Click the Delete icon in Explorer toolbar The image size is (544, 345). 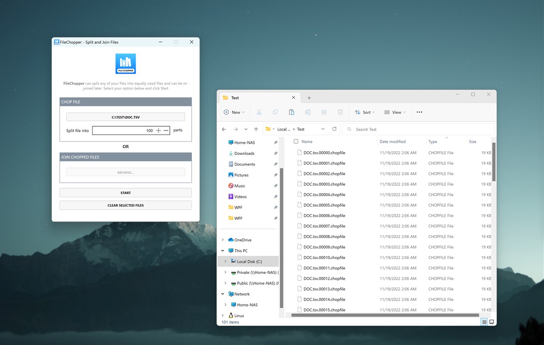pos(340,112)
